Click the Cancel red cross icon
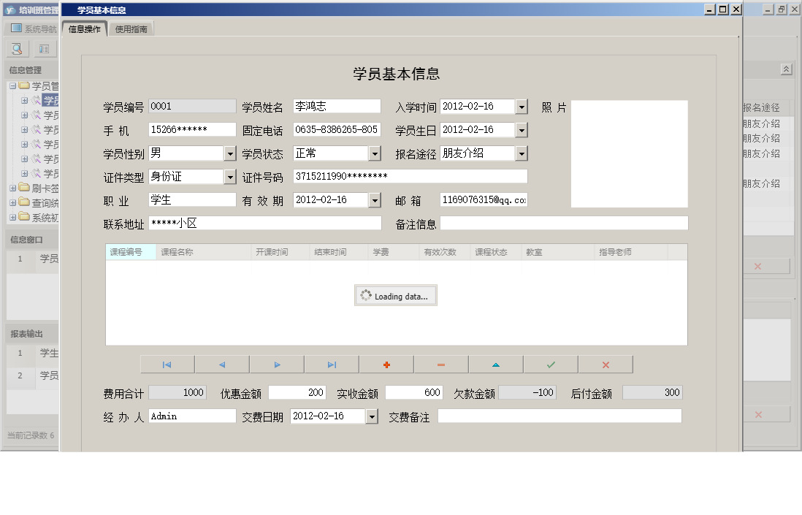This screenshot has height=515, width=802. tap(605, 364)
